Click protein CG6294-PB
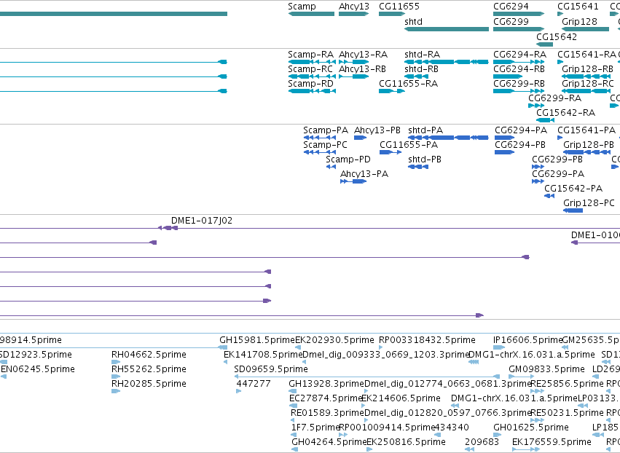 505,152
